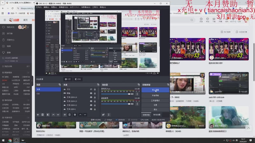Expand the 单机热游 category section arrow
Screen dimensions: 255x143
tap(28, 100)
